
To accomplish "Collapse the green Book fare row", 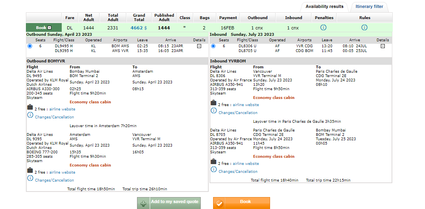I will tap(49, 28).
